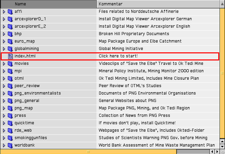Click the horizontal scrollbar left arrow

[212, 152]
